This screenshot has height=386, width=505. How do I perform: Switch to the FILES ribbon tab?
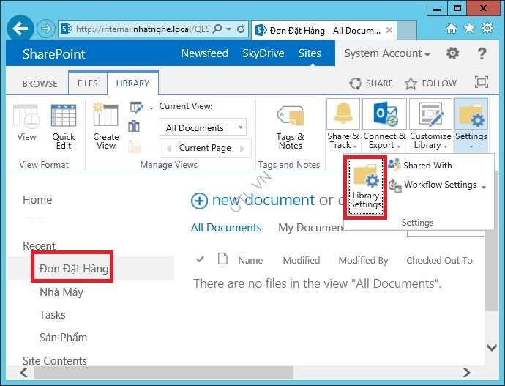point(87,83)
